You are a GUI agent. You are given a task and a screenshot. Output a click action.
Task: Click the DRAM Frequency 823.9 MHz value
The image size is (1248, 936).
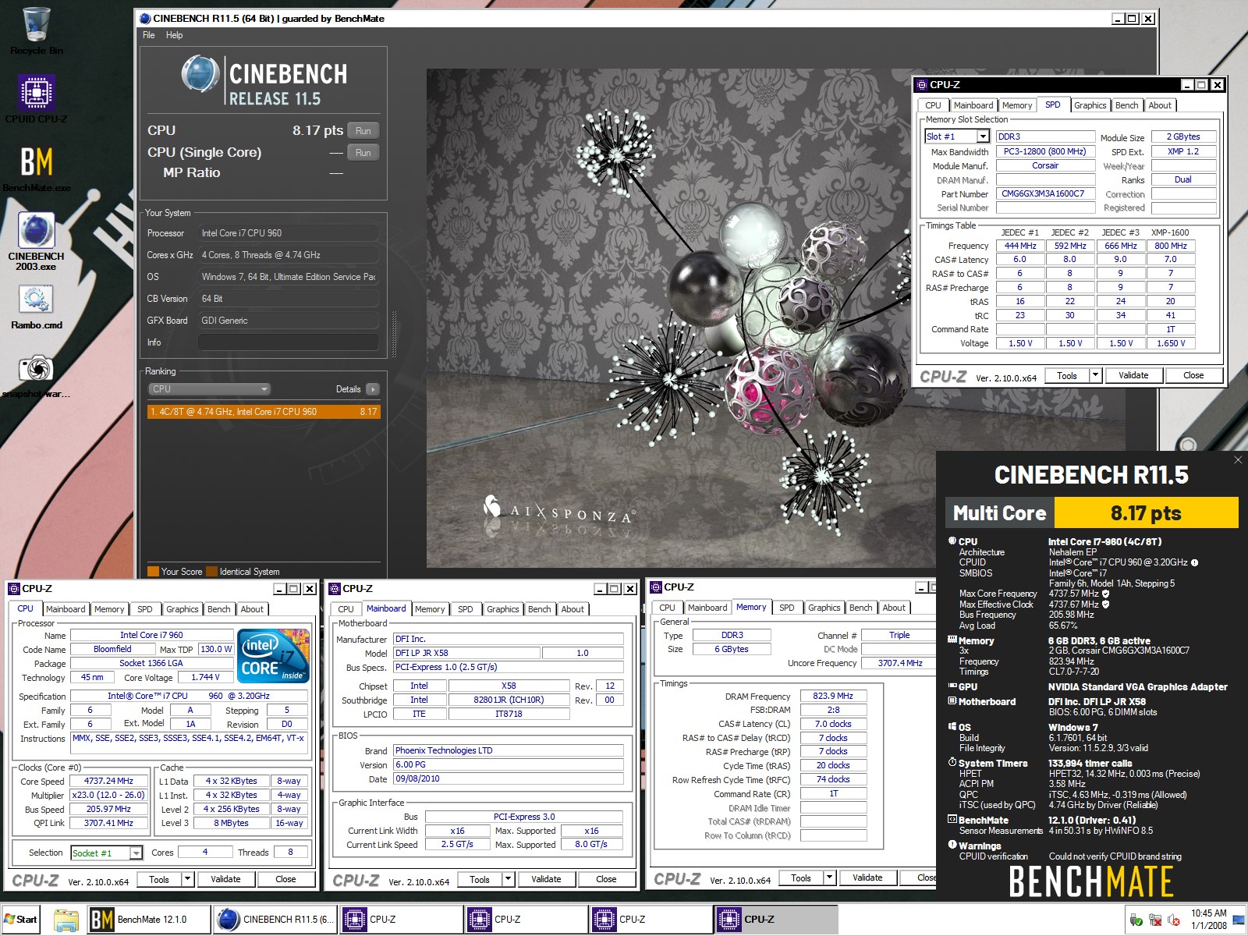(x=833, y=697)
